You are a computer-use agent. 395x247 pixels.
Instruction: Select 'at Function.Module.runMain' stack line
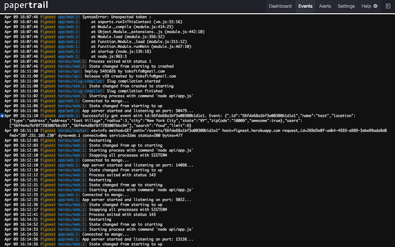point(141,46)
